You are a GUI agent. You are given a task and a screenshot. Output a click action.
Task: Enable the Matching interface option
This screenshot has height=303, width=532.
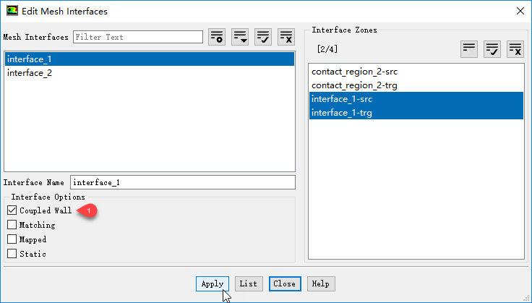[x=12, y=225]
